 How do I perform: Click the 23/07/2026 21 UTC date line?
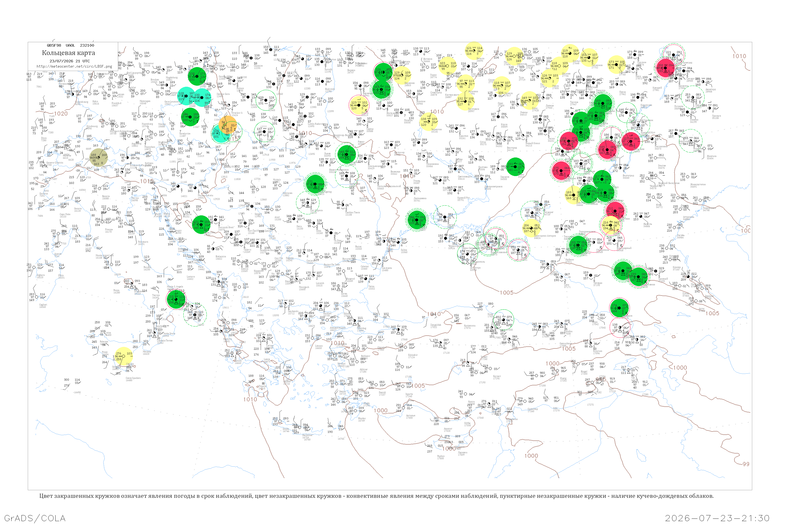click(x=69, y=61)
